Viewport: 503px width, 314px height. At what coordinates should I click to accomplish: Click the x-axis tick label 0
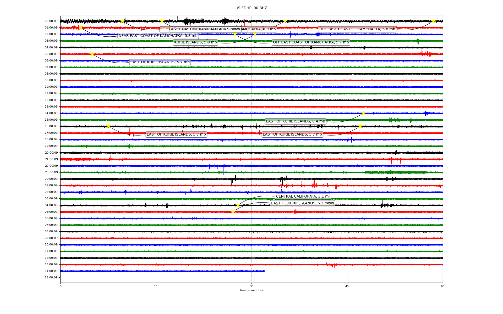pyautogui.click(x=61, y=287)
